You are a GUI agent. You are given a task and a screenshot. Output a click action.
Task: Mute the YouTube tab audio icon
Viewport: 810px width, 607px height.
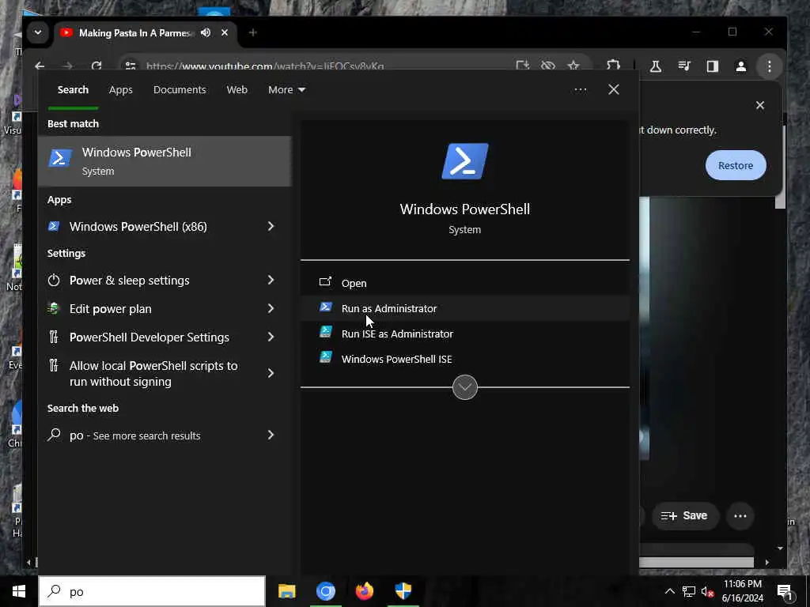[206, 32]
